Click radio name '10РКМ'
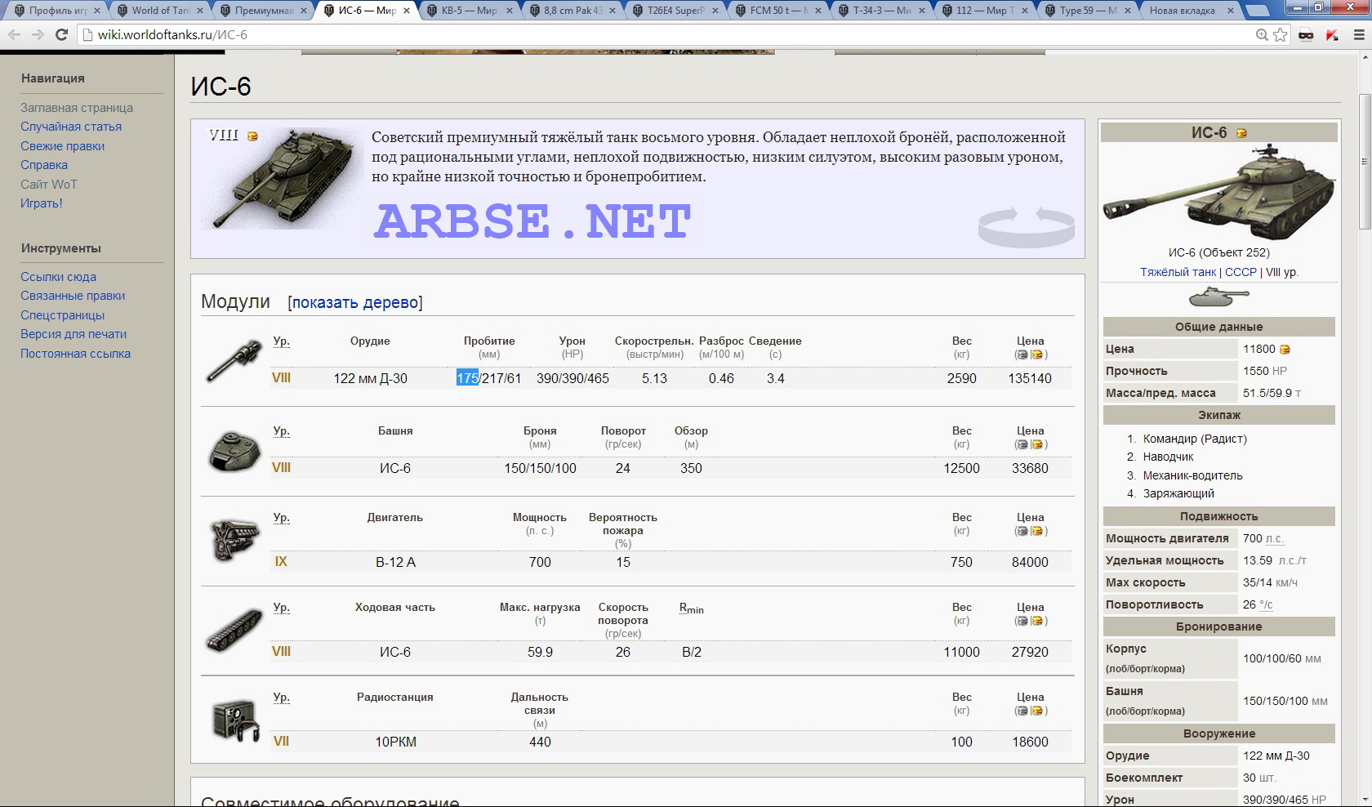Viewport: 1372px width, 807px height. pyautogui.click(x=395, y=742)
